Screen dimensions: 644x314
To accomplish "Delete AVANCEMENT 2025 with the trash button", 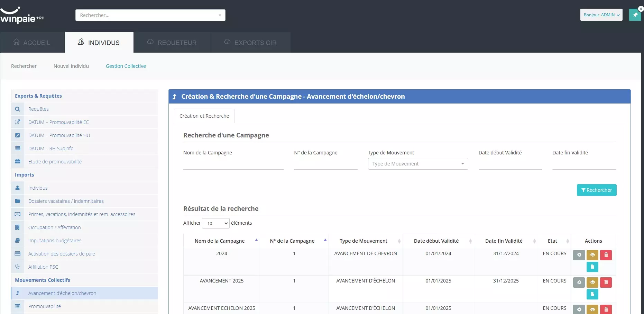I will coord(606,282).
